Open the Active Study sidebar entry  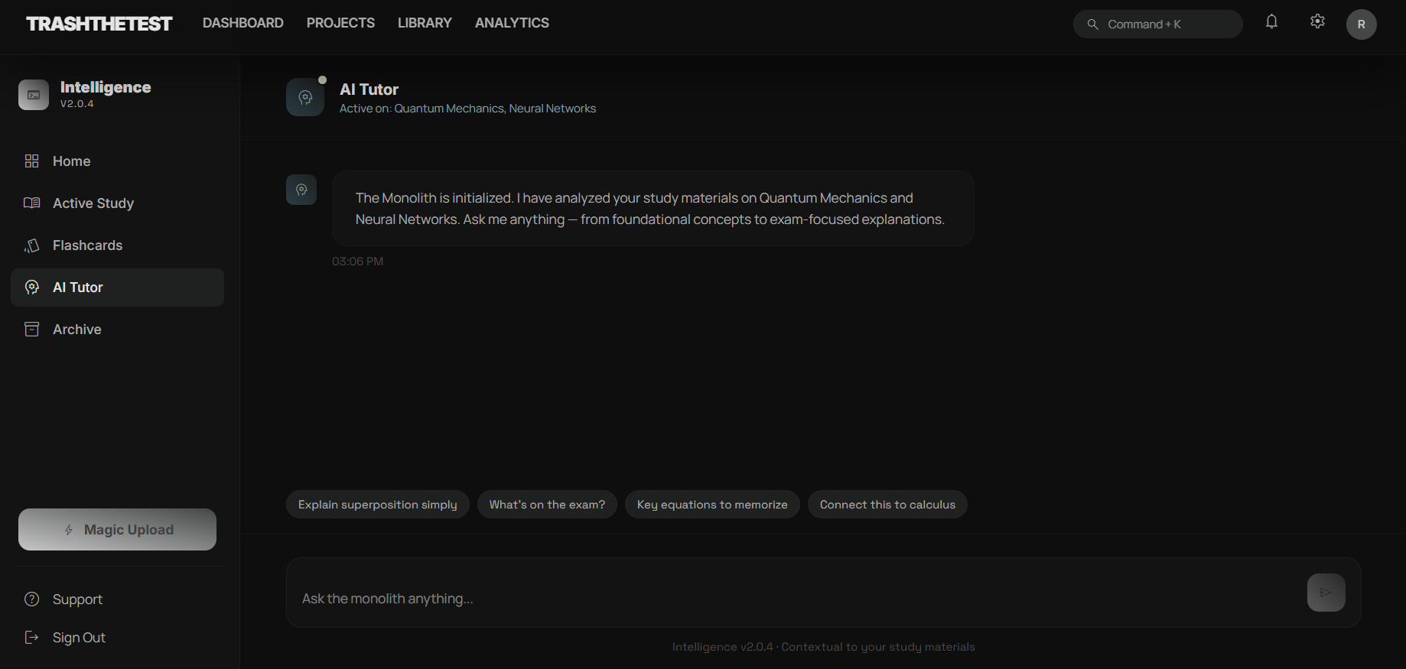(x=117, y=203)
